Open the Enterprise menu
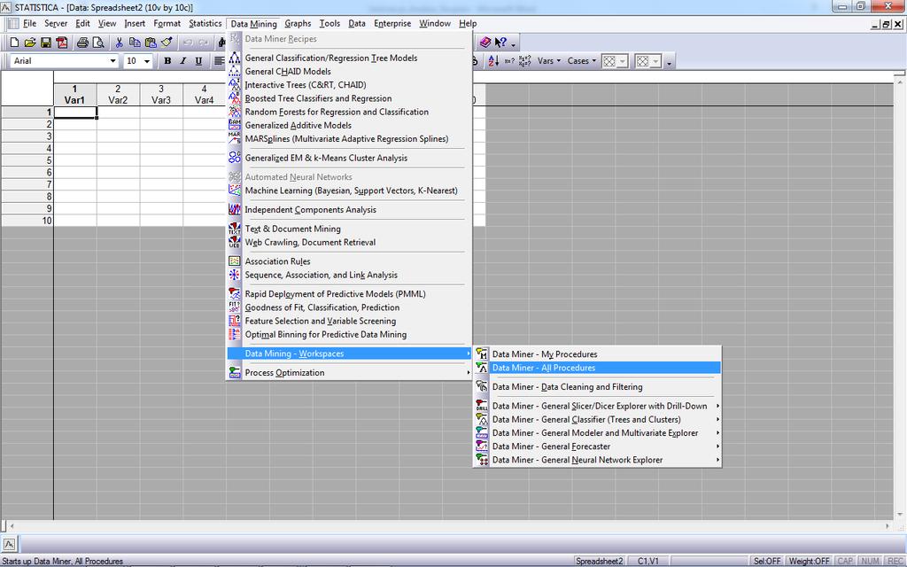This screenshot has width=907, height=567. point(392,23)
